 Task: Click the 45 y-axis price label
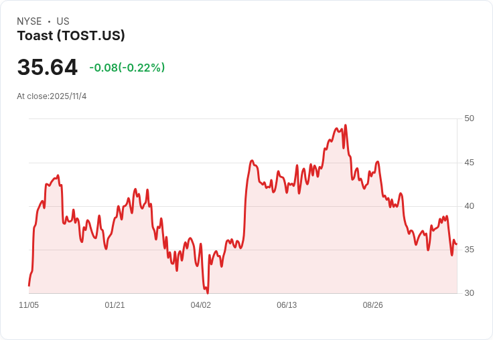(469, 163)
